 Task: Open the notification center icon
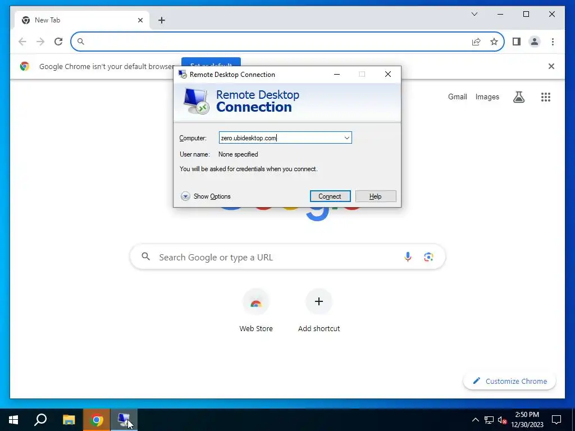pyautogui.click(x=556, y=420)
